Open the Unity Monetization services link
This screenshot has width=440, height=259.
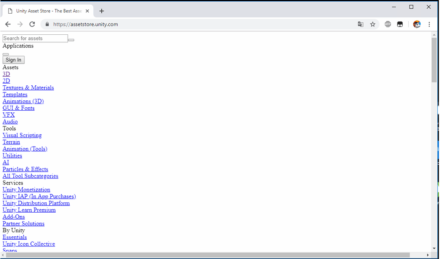point(26,190)
